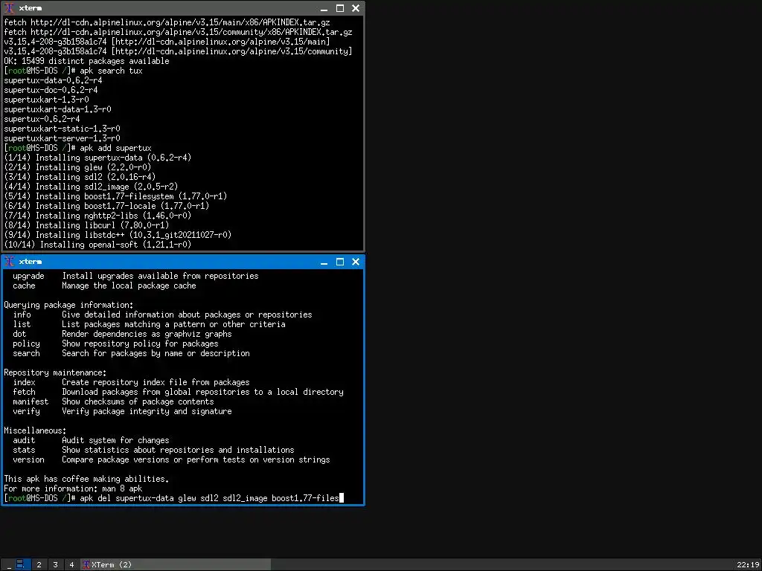The width and height of the screenshot is (762, 571).
Task: Click the 'cache' command help line
Action: coord(104,286)
